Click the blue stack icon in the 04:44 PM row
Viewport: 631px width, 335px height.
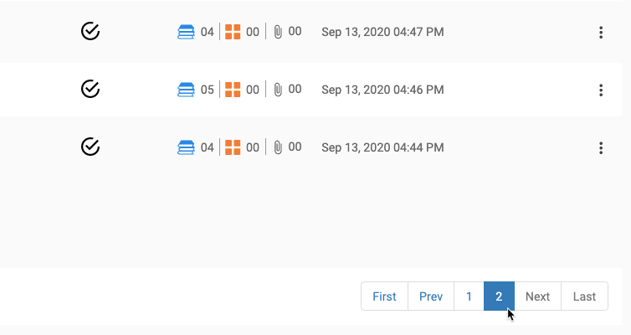coord(186,147)
